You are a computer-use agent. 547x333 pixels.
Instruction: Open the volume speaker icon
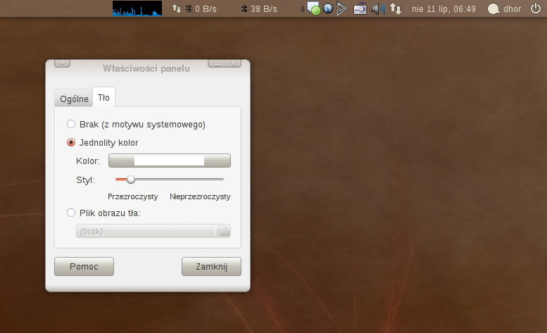pos(378,8)
